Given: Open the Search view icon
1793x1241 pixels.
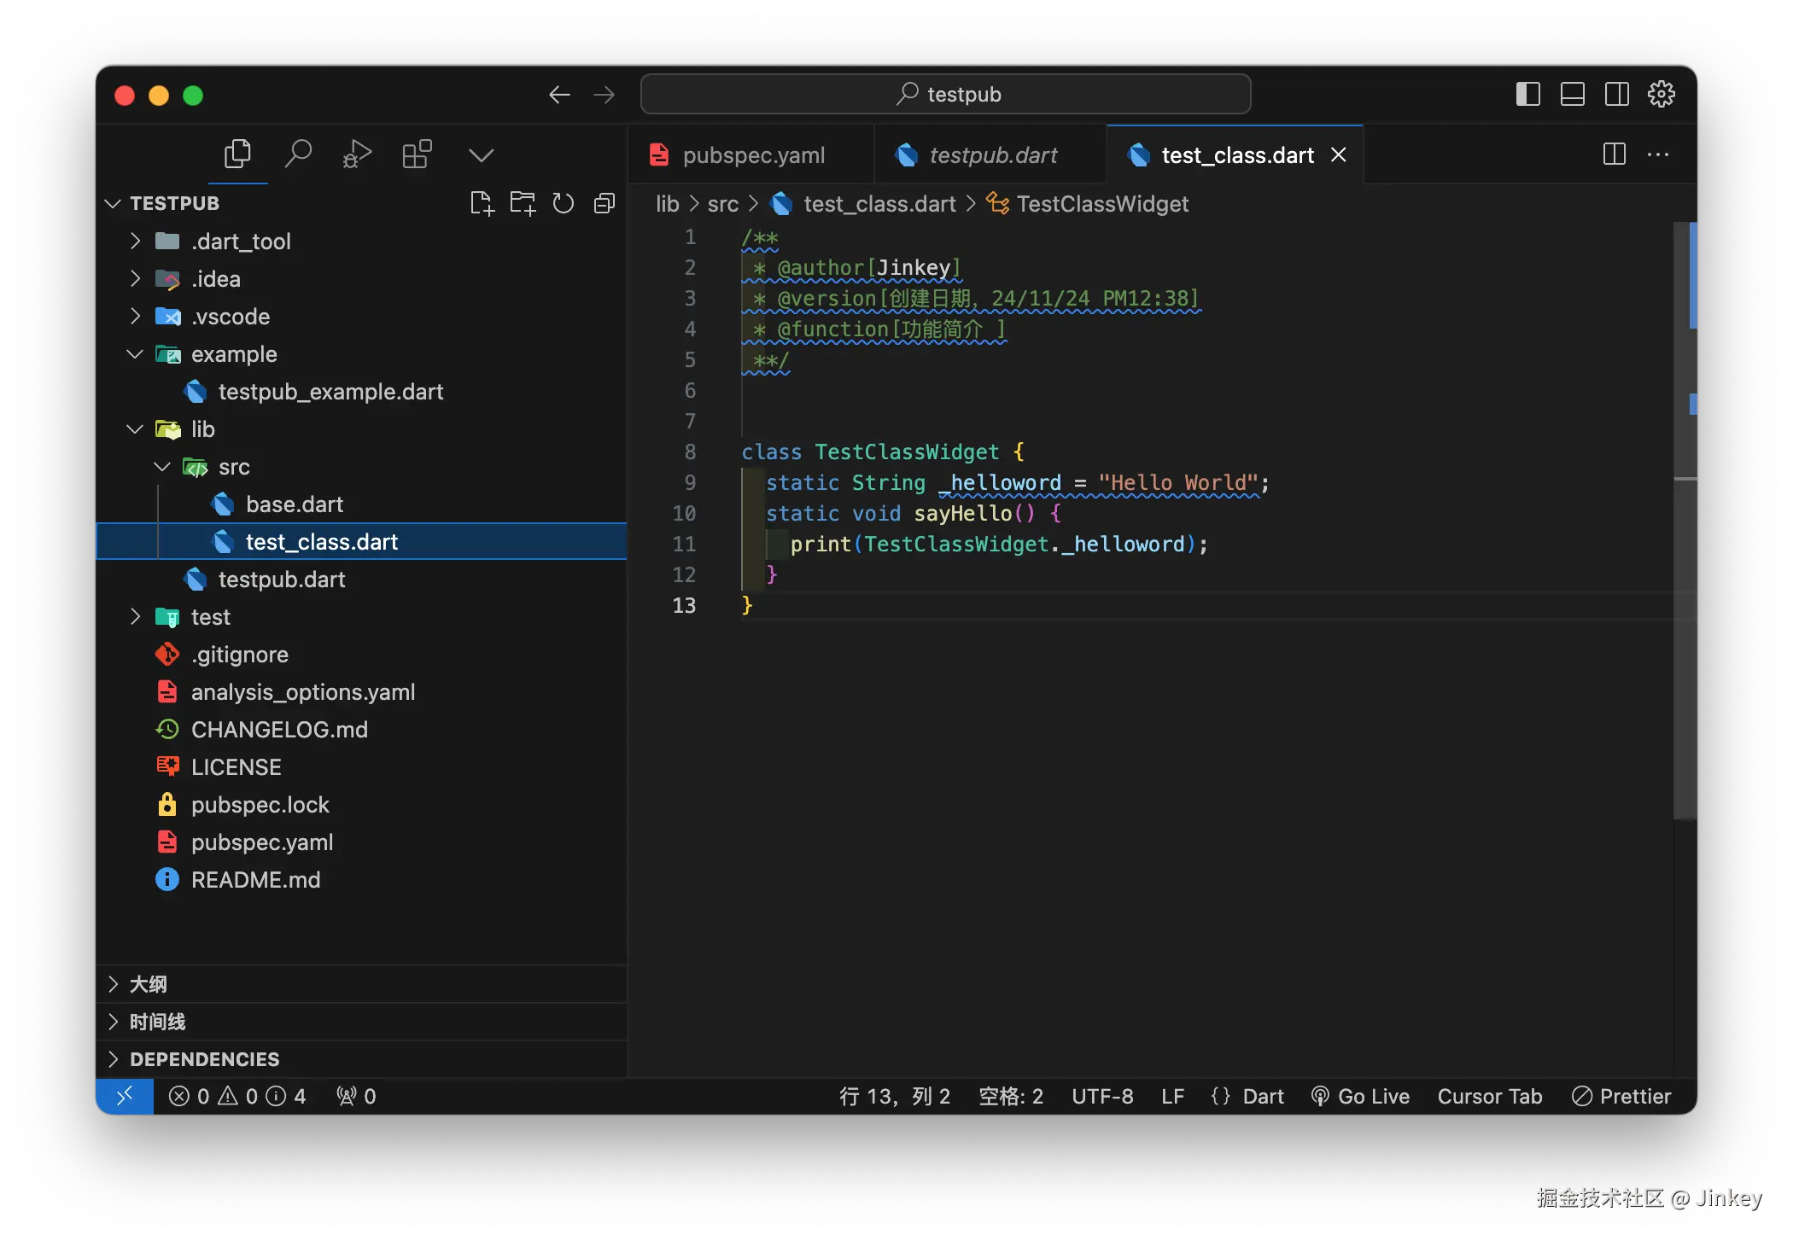Looking at the screenshot, I should [297, 154].
